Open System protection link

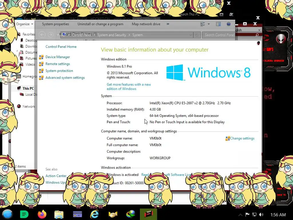tap(59, 71)
